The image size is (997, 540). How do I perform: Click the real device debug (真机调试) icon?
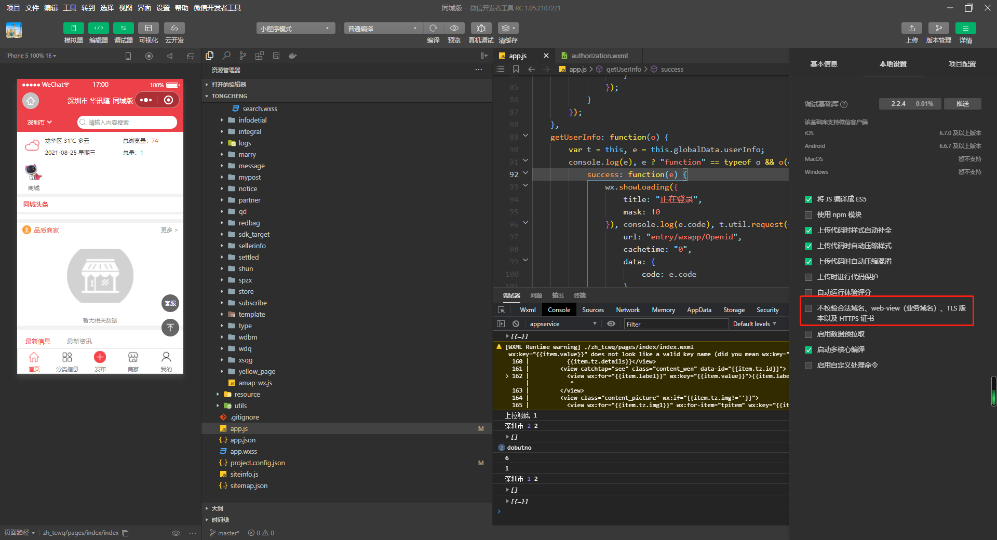(481, 28)
